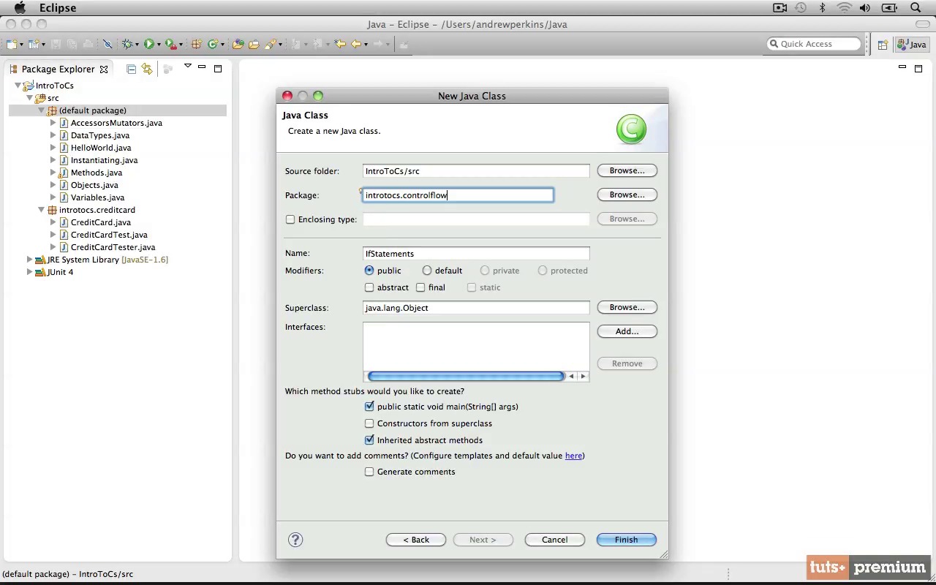
Task: Minimize the Package Explorer view
Action: coord(202,68)
